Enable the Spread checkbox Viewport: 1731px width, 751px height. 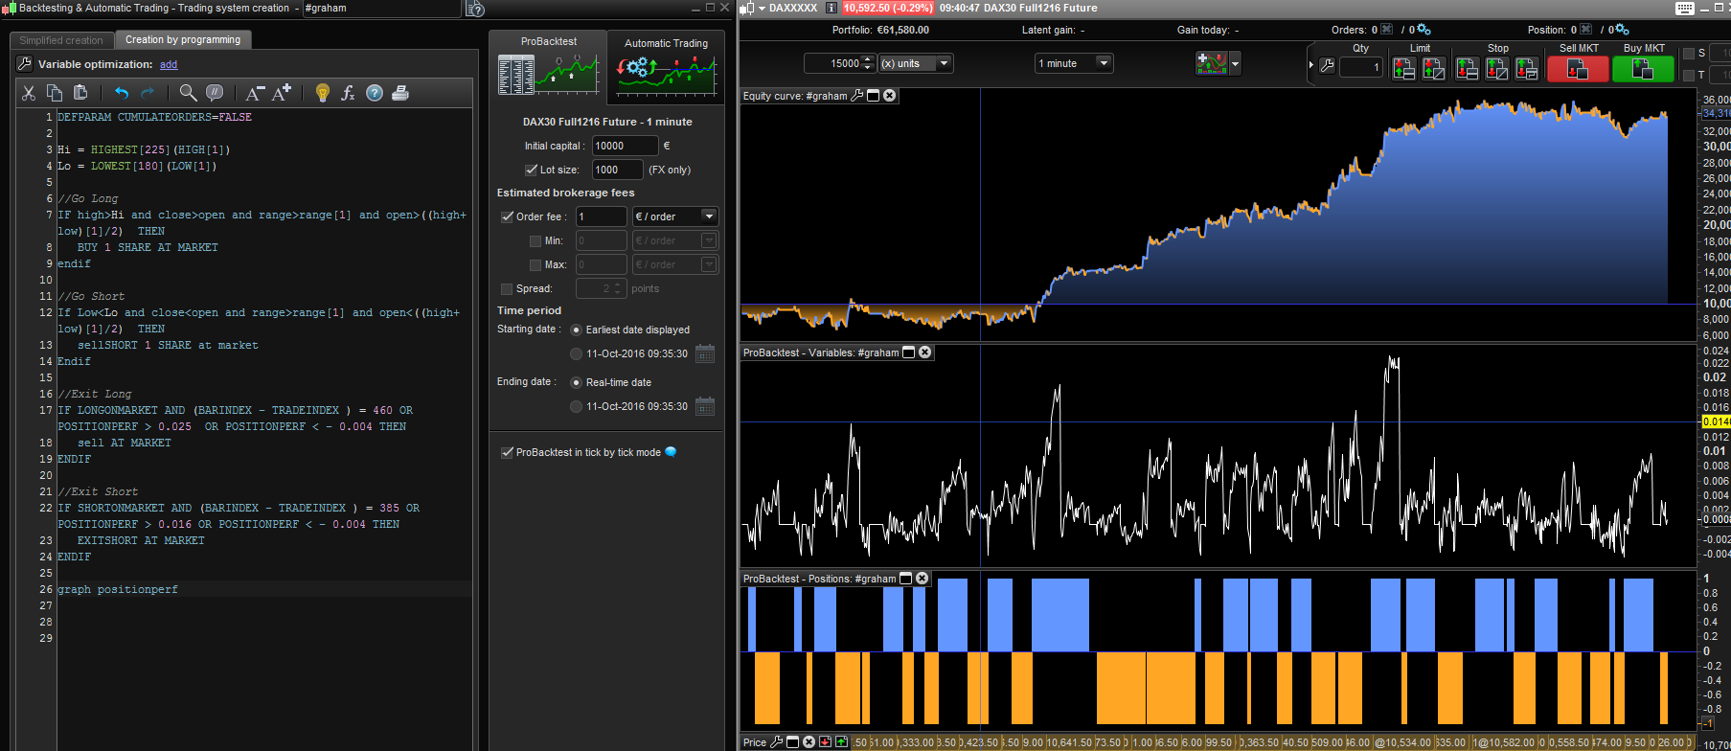coord(507,288)
